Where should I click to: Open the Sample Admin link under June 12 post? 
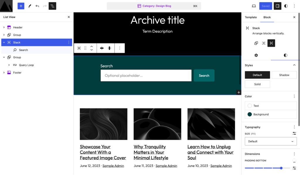point(113,166)
